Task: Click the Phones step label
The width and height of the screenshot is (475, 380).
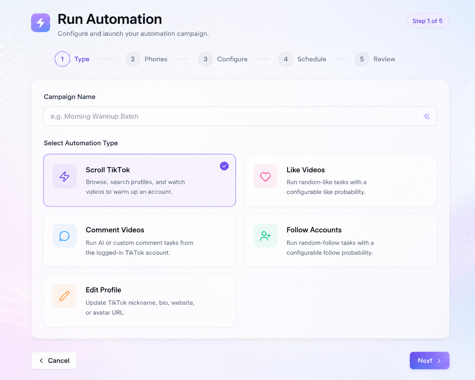Action: (x=156, y=59)
